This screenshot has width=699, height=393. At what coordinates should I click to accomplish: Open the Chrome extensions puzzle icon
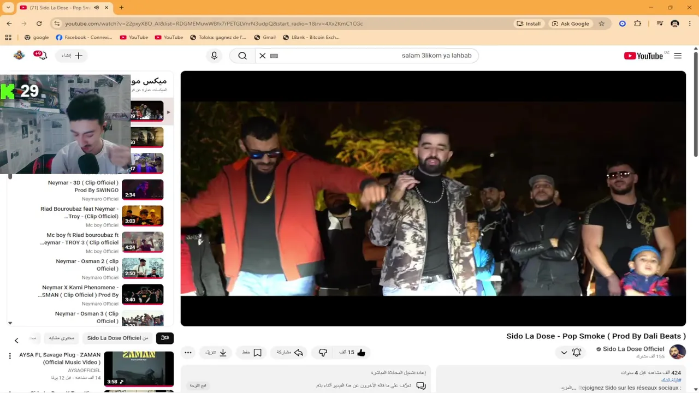(x=637, y=23)
